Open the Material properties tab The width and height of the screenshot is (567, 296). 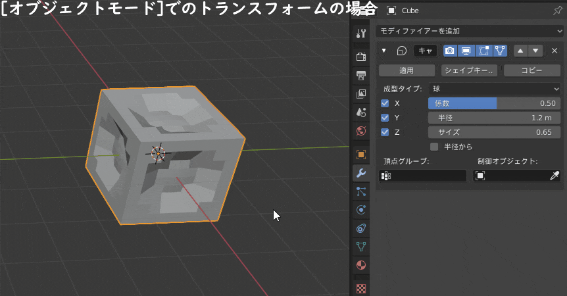tap(361, 265)
